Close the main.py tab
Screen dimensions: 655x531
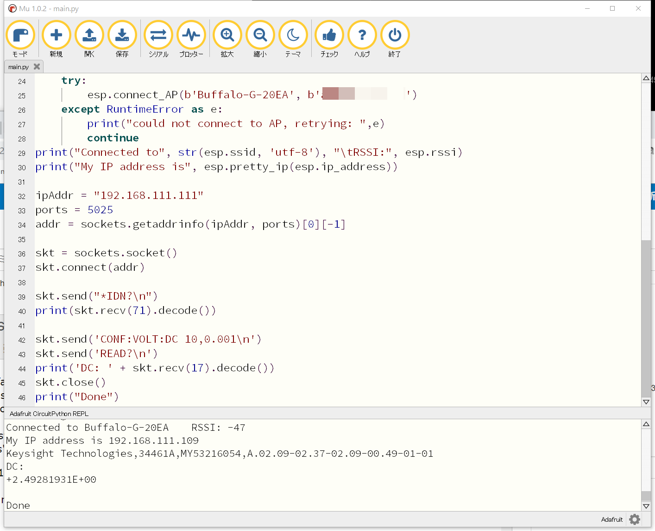click(x=37, y=67)
